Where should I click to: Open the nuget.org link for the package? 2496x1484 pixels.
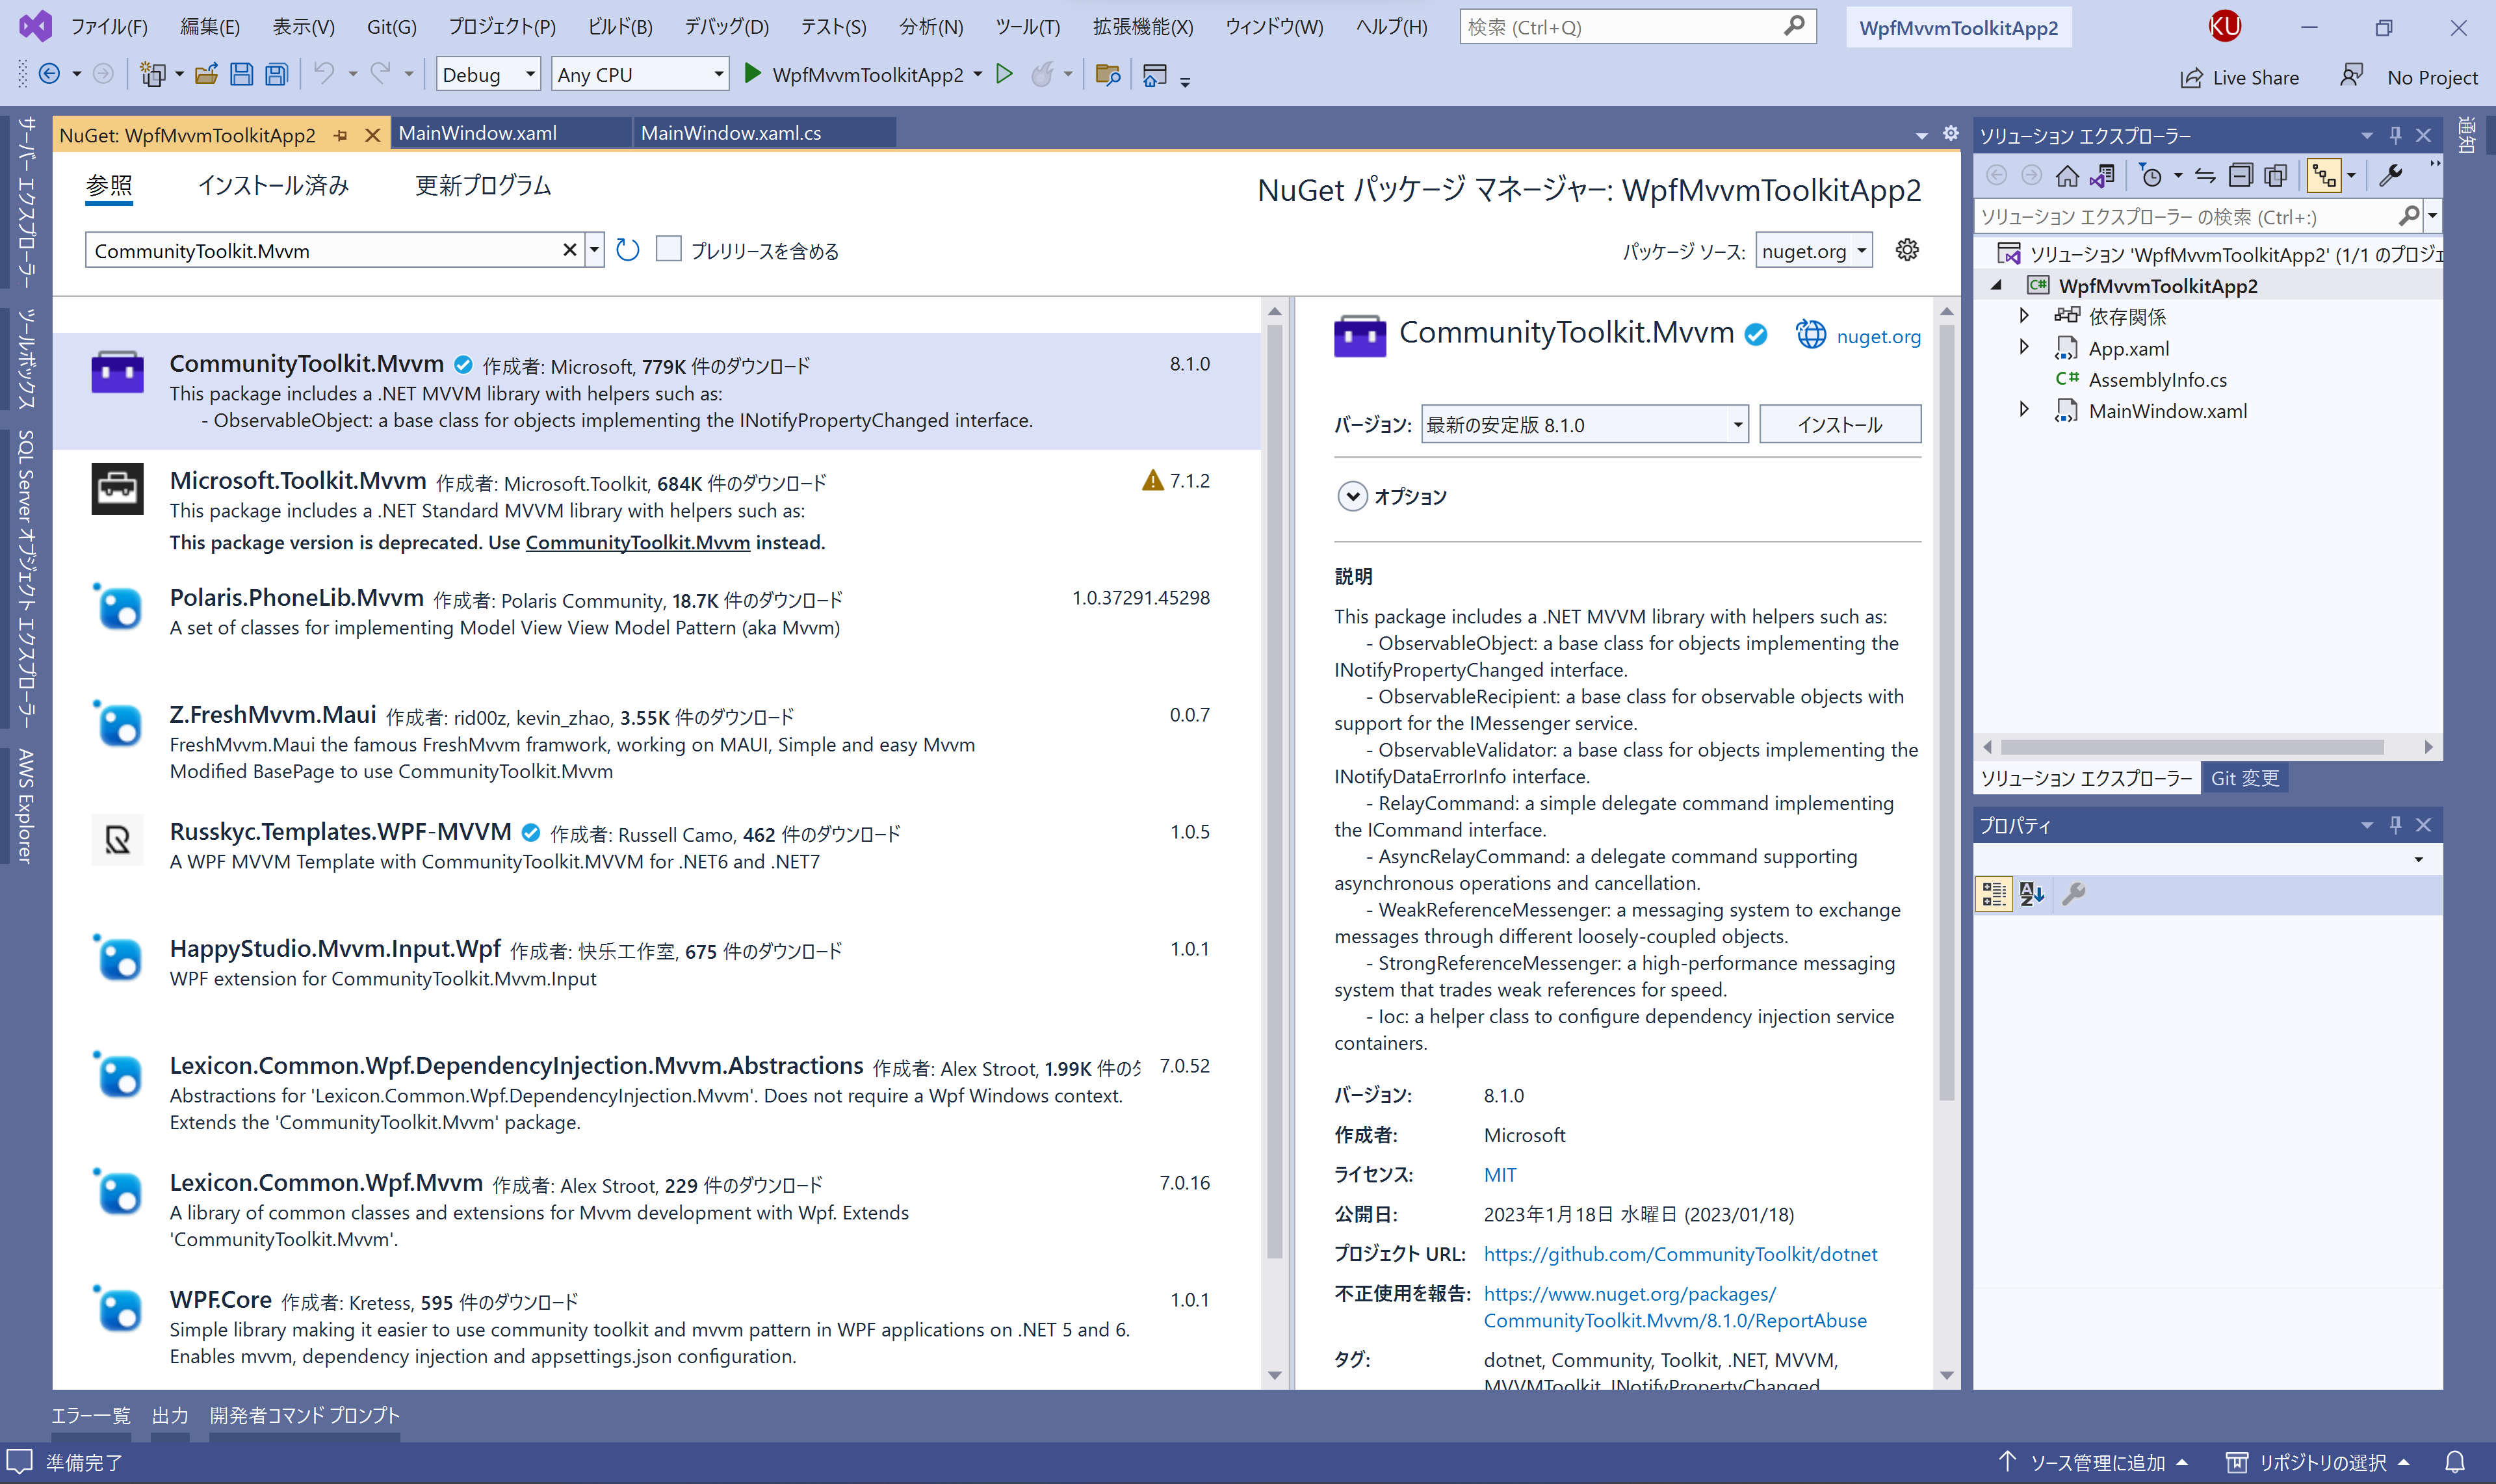click(x=1878, y=336)
